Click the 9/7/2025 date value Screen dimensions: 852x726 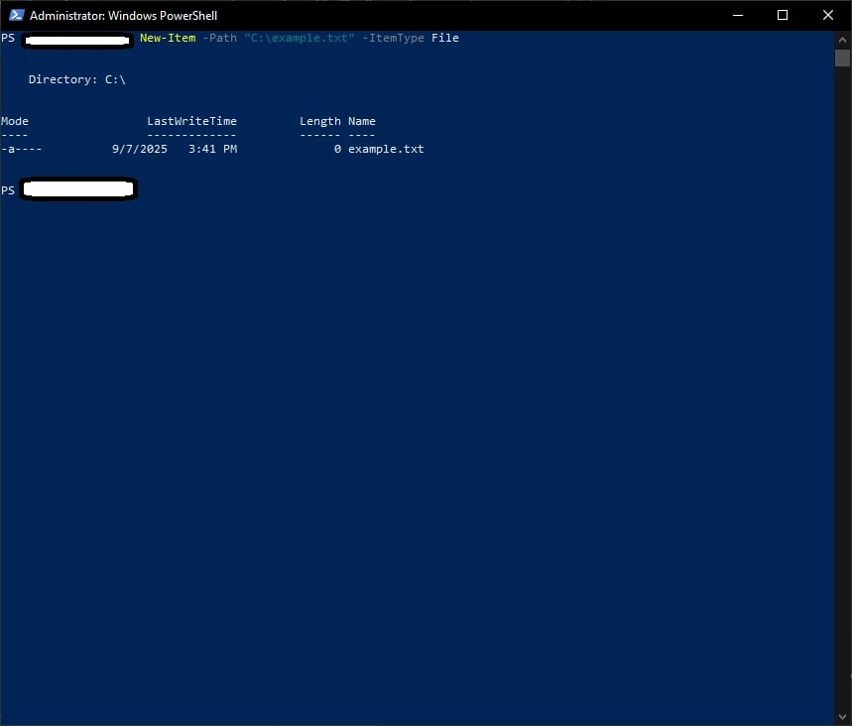(x=140, y=149)
